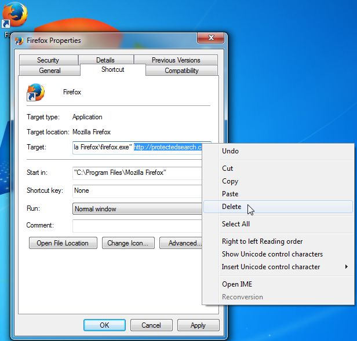Viewport: 357px width, 341px height.
Task: Click the Shortcut key field showing None
Action: (x=137, y=190)
